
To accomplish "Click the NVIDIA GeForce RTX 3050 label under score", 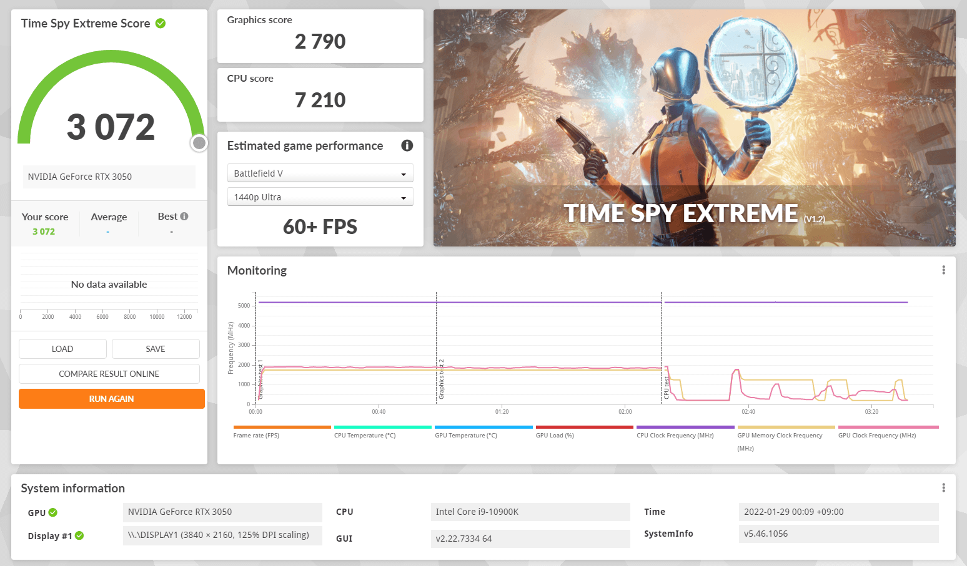I will (x=109, y=177).
